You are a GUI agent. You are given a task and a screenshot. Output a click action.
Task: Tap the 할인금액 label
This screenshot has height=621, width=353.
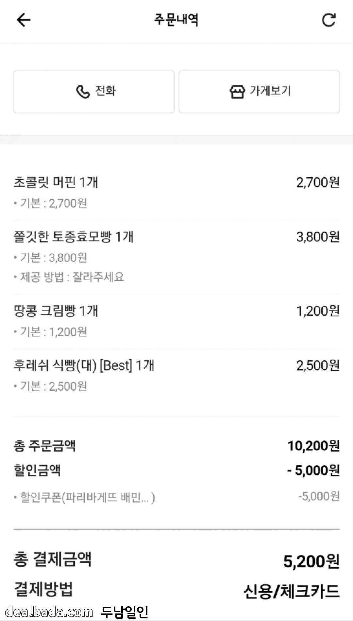37,470
